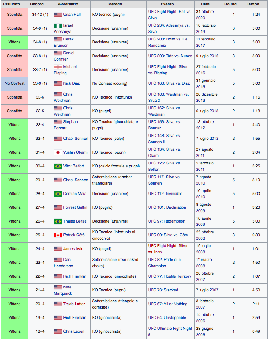The image size is (268, 339).
Task: Select the No Contest result cell
Action: click(15, 83)
